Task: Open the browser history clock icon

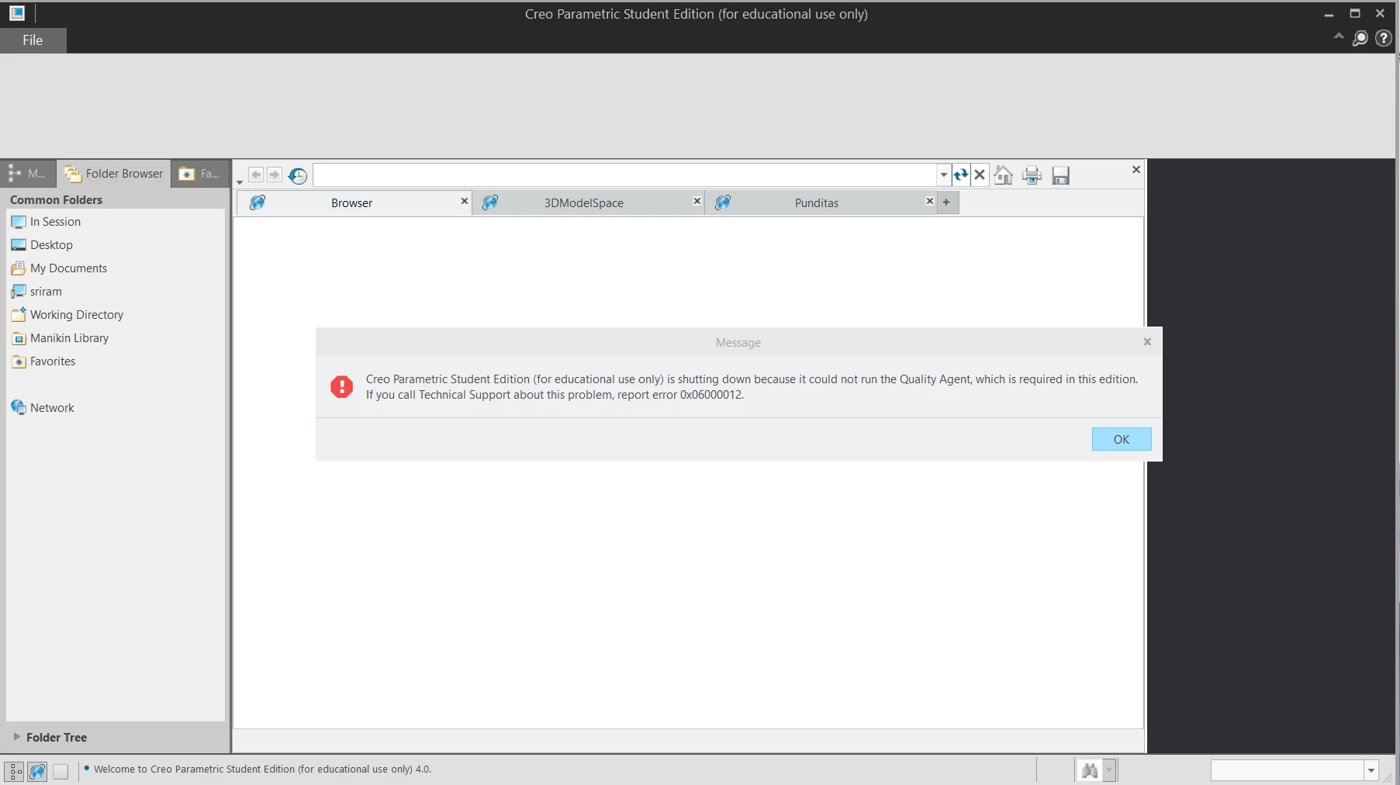Action: (298, 176)
